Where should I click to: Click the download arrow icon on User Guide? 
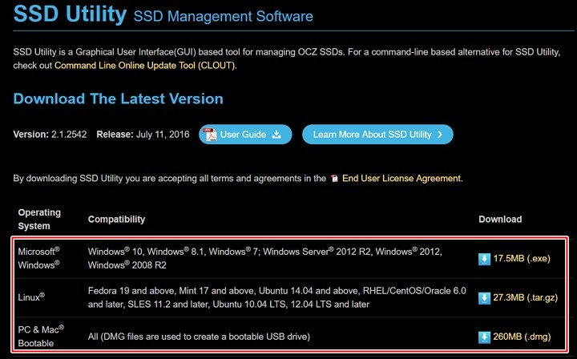tap(276, 135)
